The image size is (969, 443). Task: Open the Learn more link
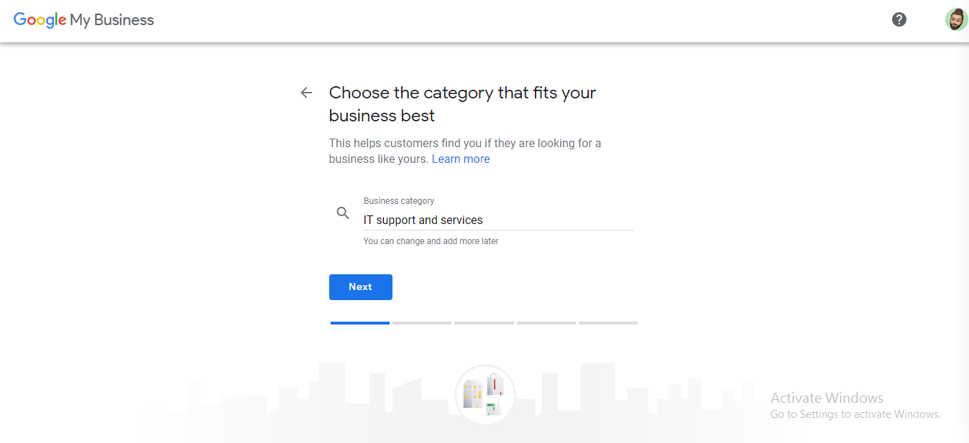click(461, 159)
